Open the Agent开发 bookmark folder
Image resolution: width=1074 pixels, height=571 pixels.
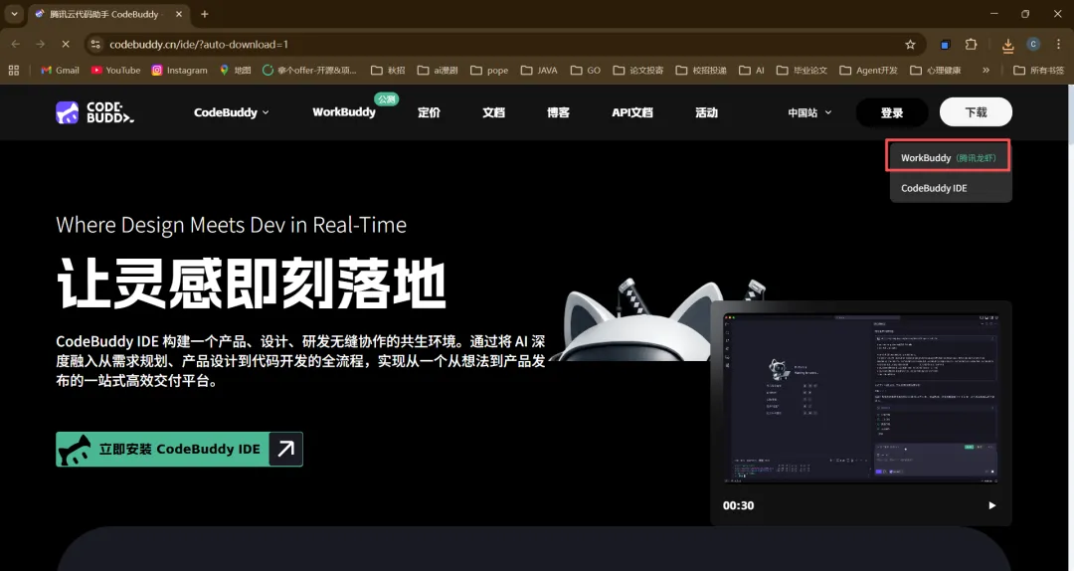click(x=868, y=70)
